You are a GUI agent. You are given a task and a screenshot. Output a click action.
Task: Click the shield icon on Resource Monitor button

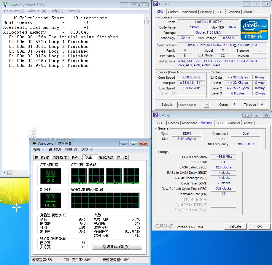104,247
